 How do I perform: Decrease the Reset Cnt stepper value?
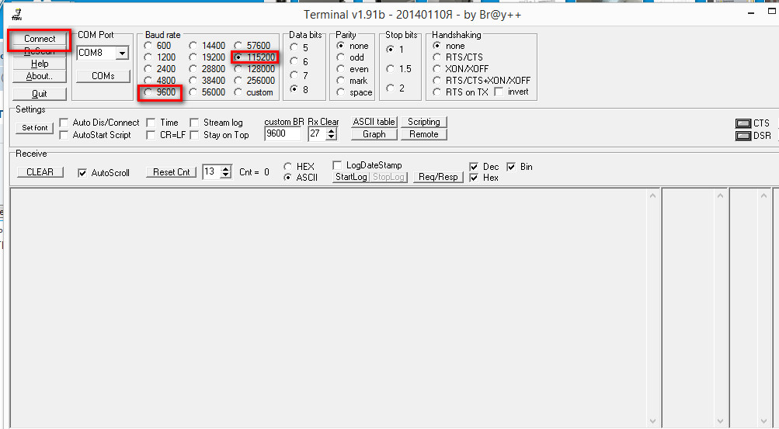click(226, 175)
